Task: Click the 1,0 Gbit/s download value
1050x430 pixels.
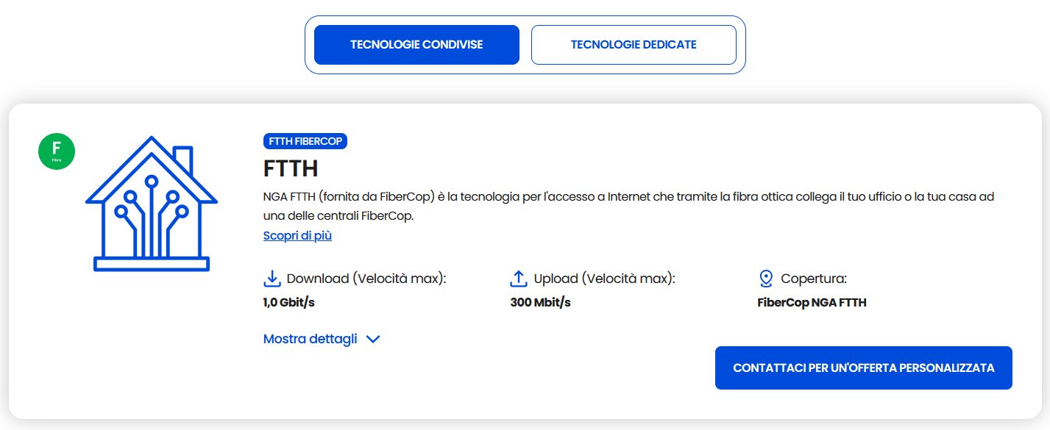Action: [x=283, y=302]
